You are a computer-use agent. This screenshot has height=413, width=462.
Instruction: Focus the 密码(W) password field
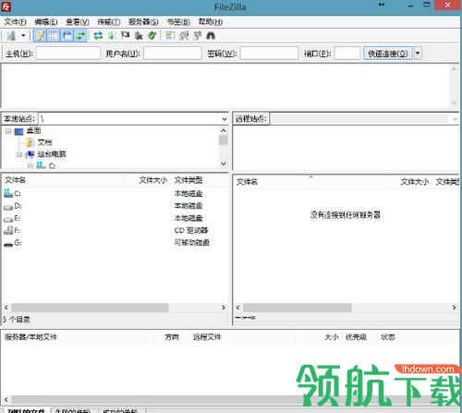pyautogui.click(x=269, y=54)
